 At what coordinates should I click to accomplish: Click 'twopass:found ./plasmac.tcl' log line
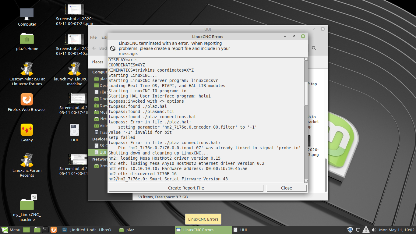tap(141, 112)
